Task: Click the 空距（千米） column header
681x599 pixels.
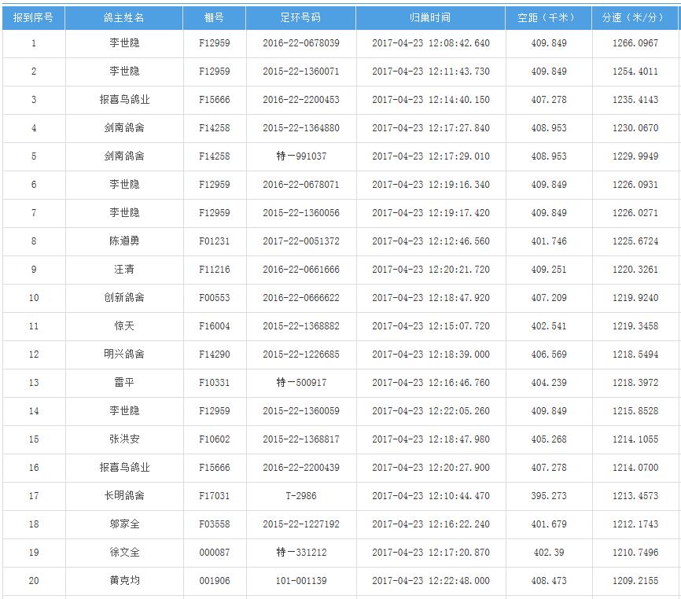Action: click(x=548, y=17)
